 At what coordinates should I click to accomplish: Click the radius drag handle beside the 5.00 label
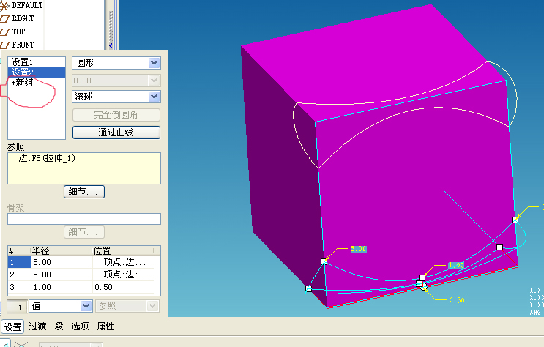(x=324, y=261)
